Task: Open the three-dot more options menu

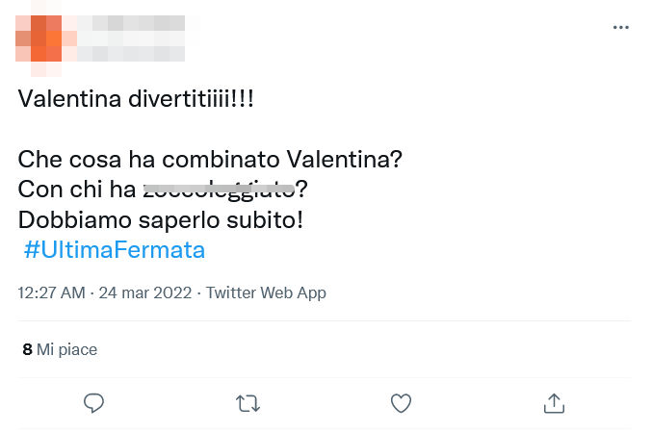Action: pyautogui.click(x=621, y=28)
